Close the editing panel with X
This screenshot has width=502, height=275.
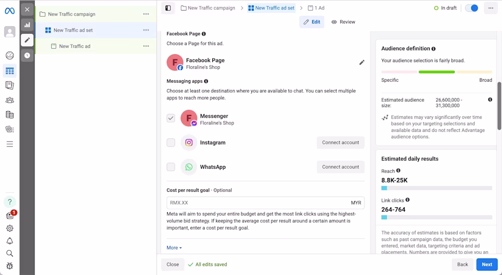pyautogui.click(x=27, y=10)
